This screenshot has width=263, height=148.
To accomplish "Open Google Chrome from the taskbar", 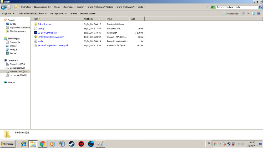I will coord(43,144).
